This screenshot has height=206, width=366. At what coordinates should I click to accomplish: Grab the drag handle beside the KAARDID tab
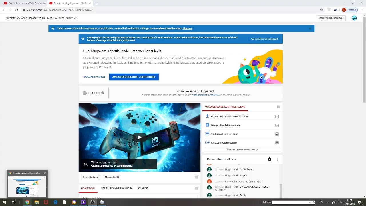[x=196, y=188]
